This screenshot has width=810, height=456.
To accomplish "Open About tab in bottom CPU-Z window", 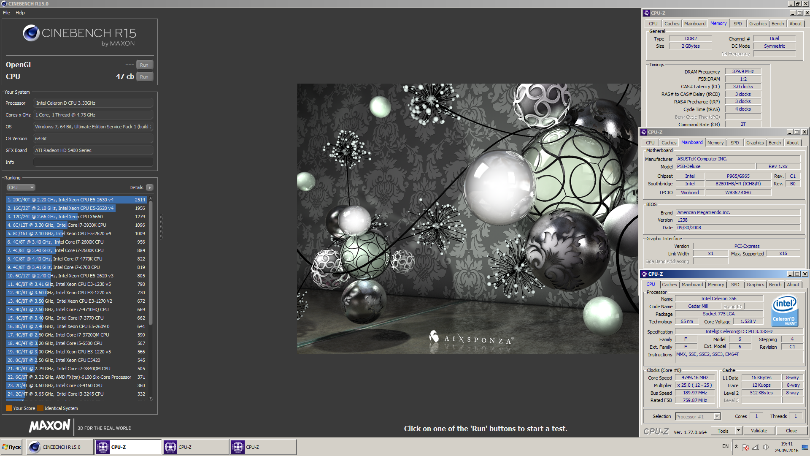I will (793, 285).
